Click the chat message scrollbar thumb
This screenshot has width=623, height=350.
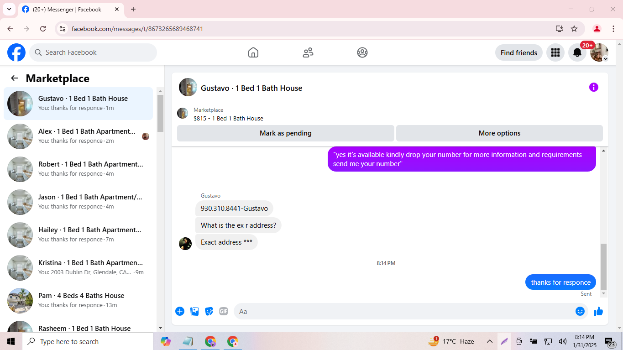pos(603,266)
